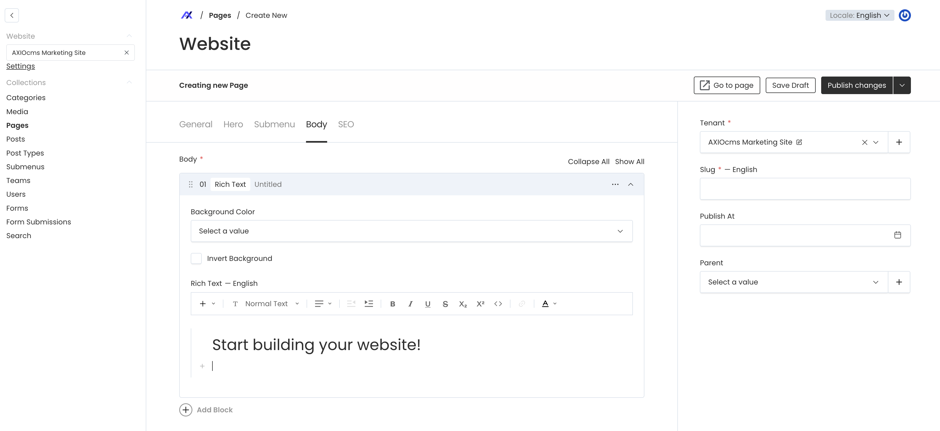Click the superscript icon
The width and height of the screenshot is (940, 431).
pos(480,304)
